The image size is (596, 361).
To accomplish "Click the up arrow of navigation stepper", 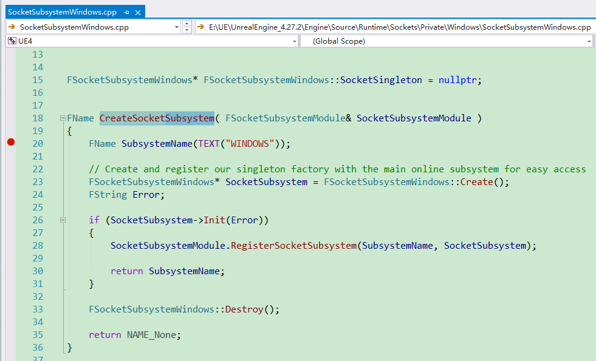I will click(187, 24).
